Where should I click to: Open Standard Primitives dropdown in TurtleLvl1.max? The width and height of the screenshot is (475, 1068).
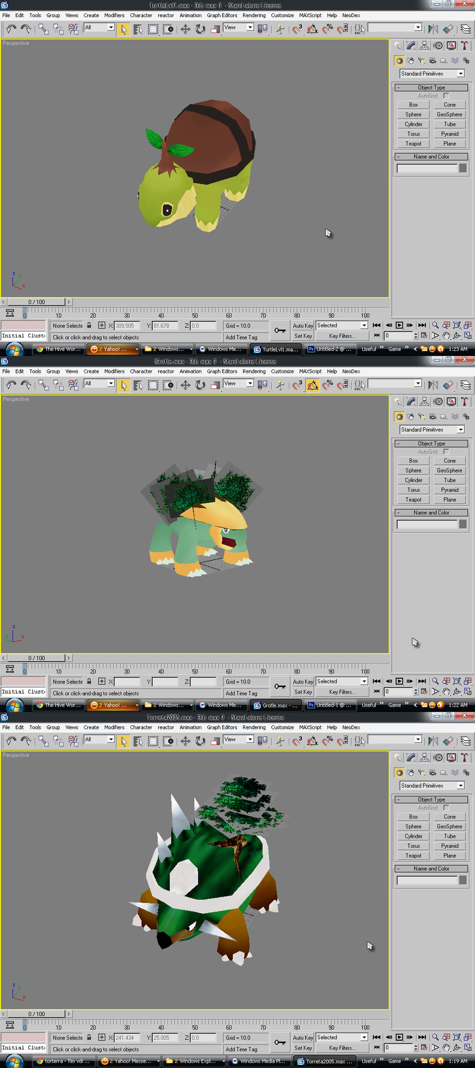coord(432,74)
